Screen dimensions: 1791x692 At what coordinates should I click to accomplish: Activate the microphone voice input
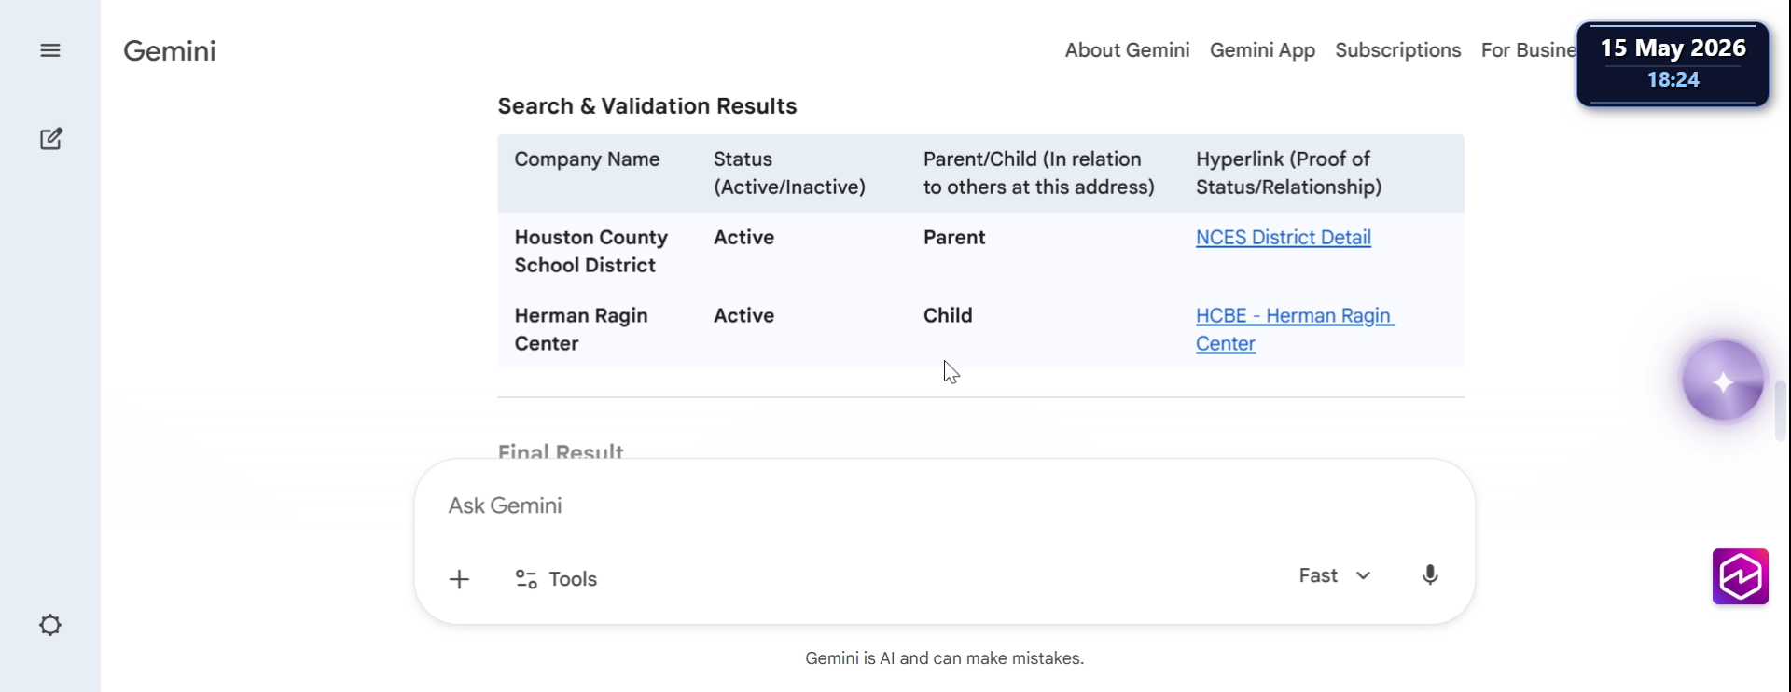tap(1430, 575)
